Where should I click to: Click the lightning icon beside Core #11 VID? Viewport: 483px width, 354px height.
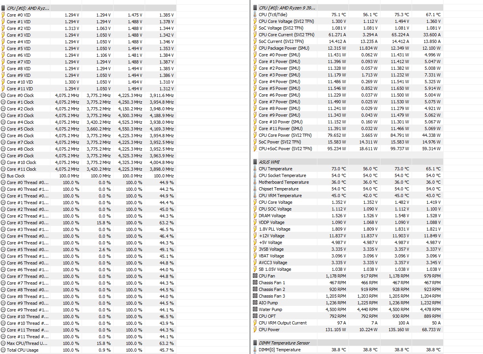tap(4, 88)
